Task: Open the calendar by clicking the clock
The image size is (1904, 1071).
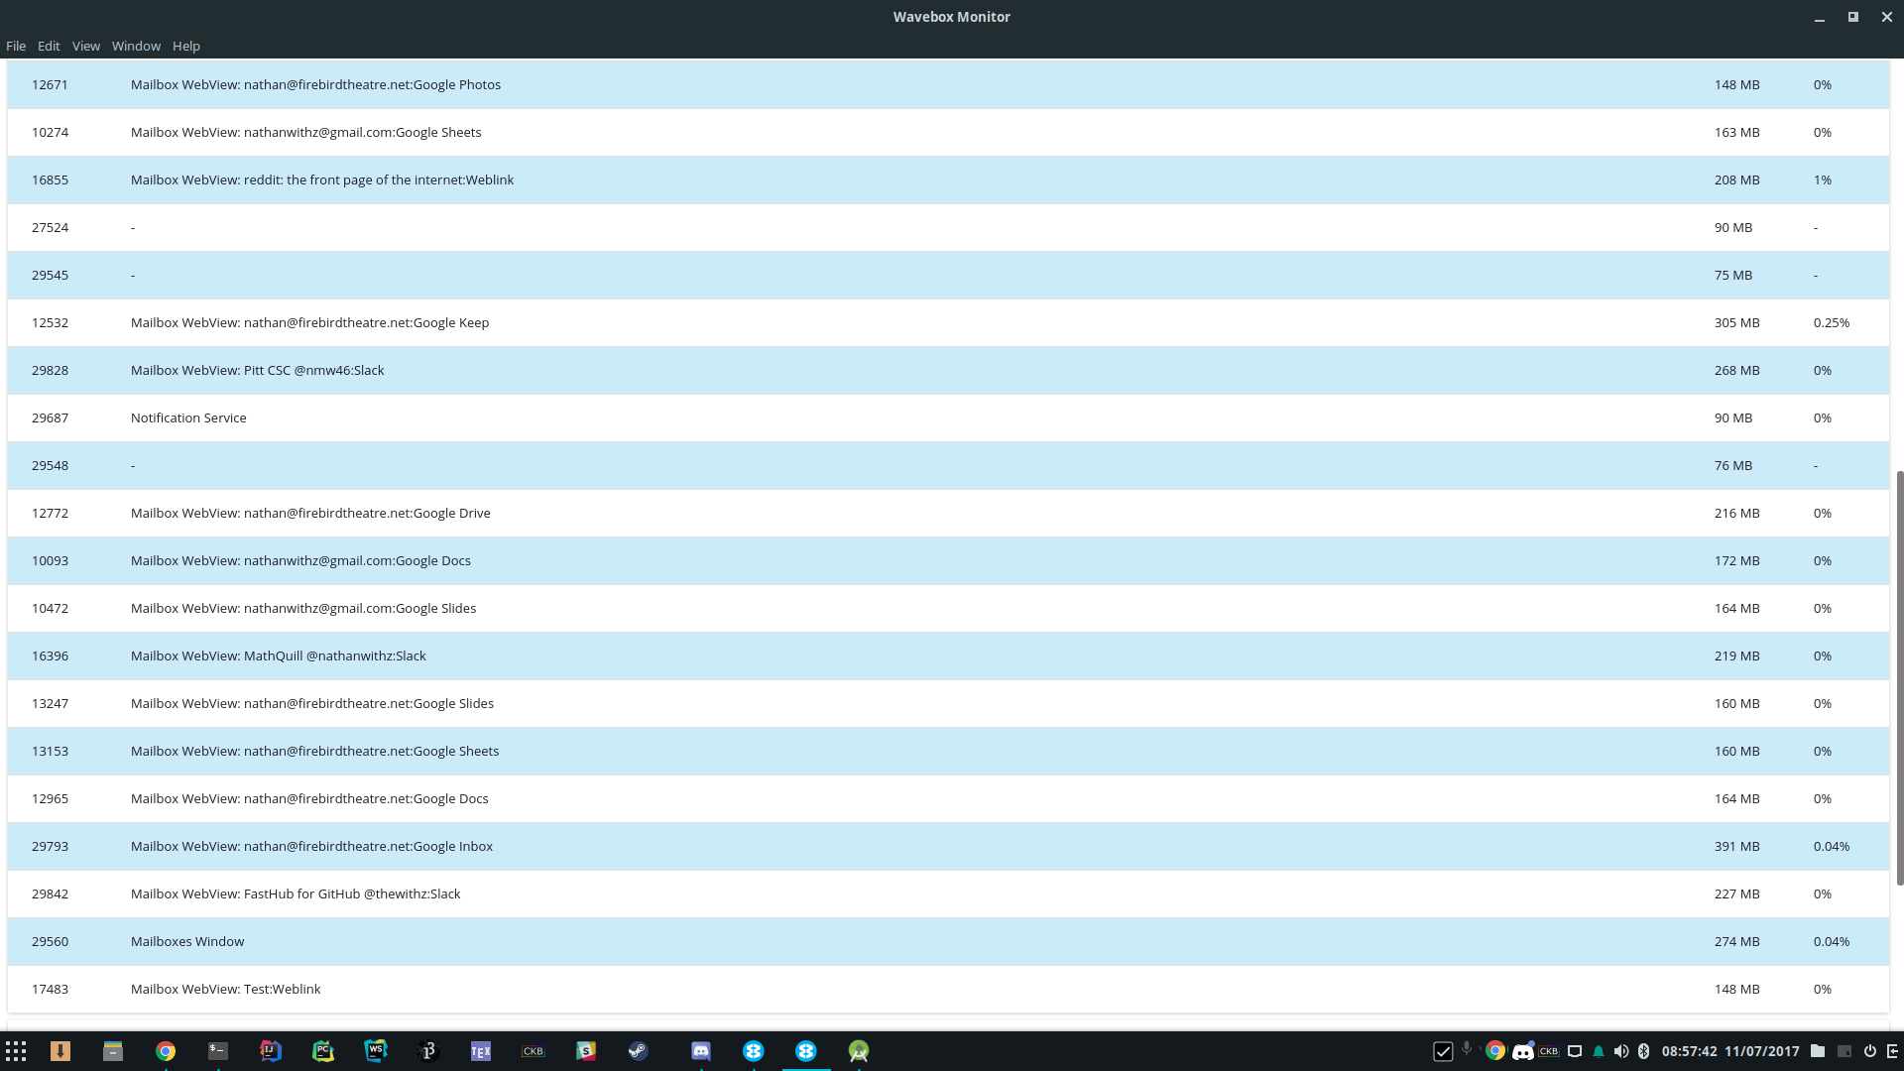Action: coord(1691,1051)
